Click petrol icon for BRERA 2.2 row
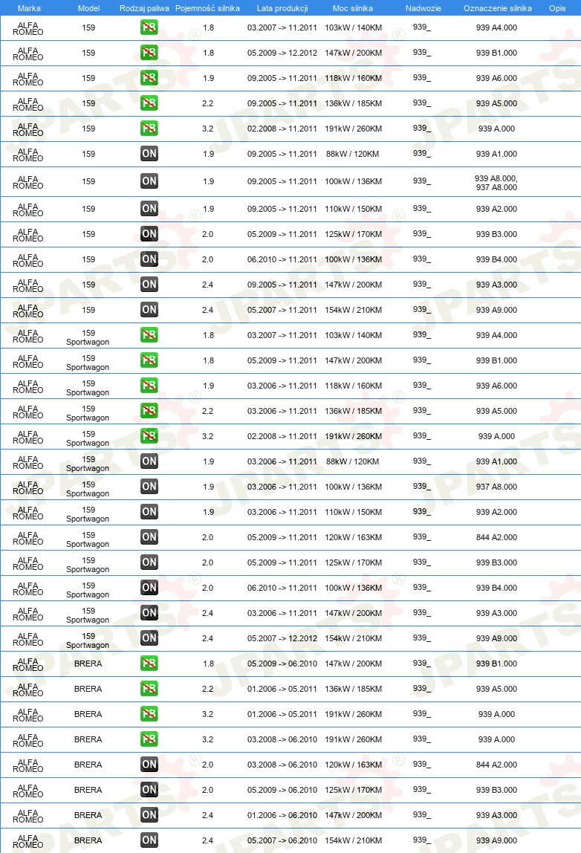This screenshot has height=853, width=581. click(x=149, y=689)
